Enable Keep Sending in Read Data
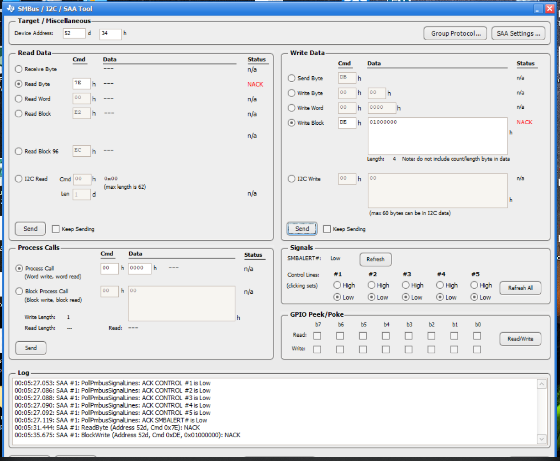 pos(56,229)
